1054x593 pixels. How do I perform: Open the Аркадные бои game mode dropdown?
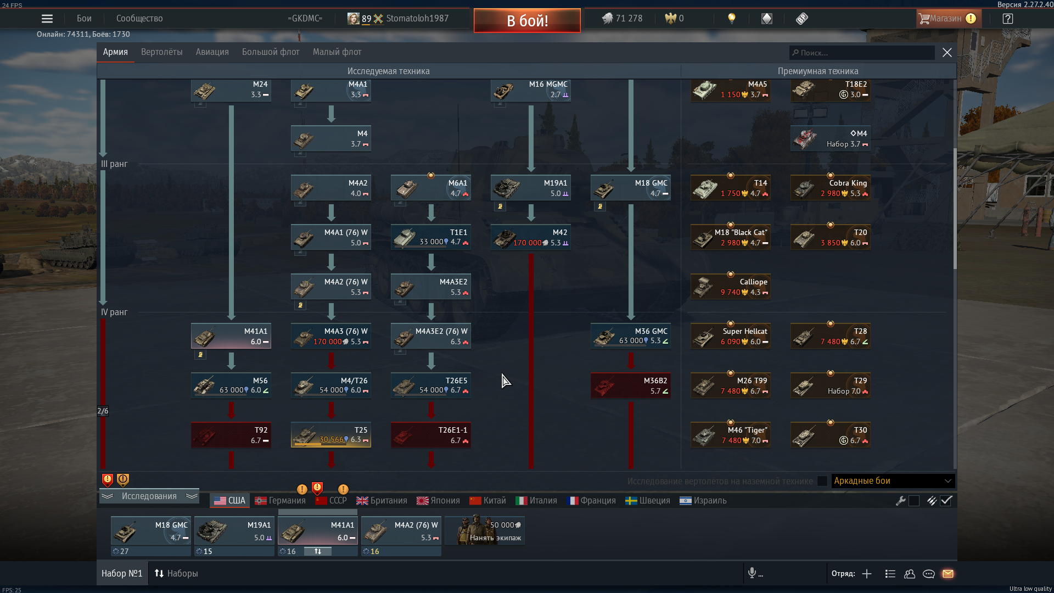(x=893, y=481)
